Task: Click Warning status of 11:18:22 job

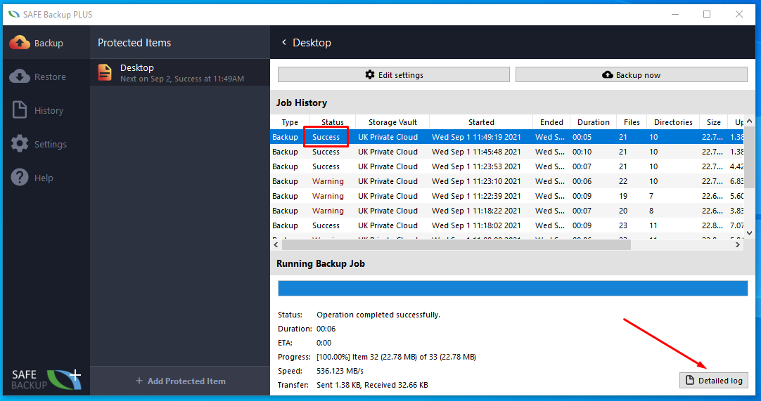Action: click(328, 211)
